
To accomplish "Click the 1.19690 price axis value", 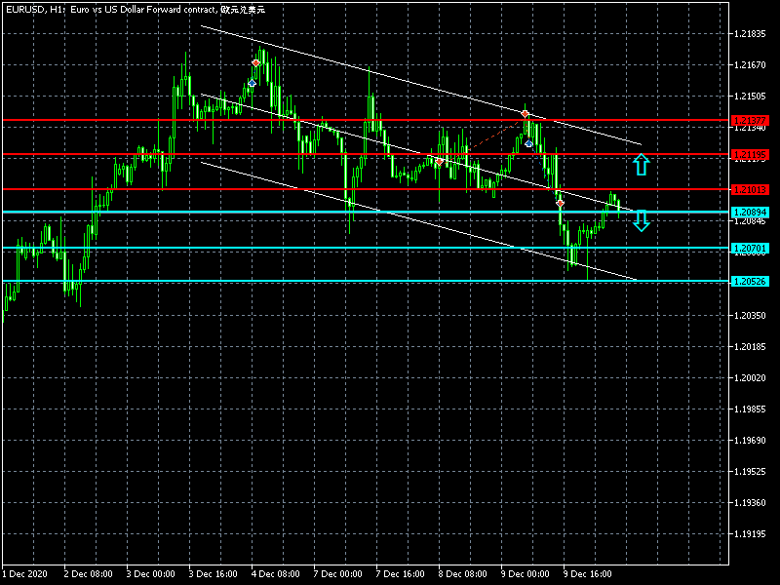I will (750, 441).
